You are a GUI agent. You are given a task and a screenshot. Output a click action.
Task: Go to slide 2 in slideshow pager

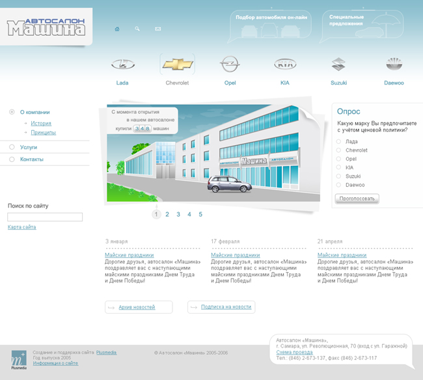pyautogui.click(x=167, y=215)
